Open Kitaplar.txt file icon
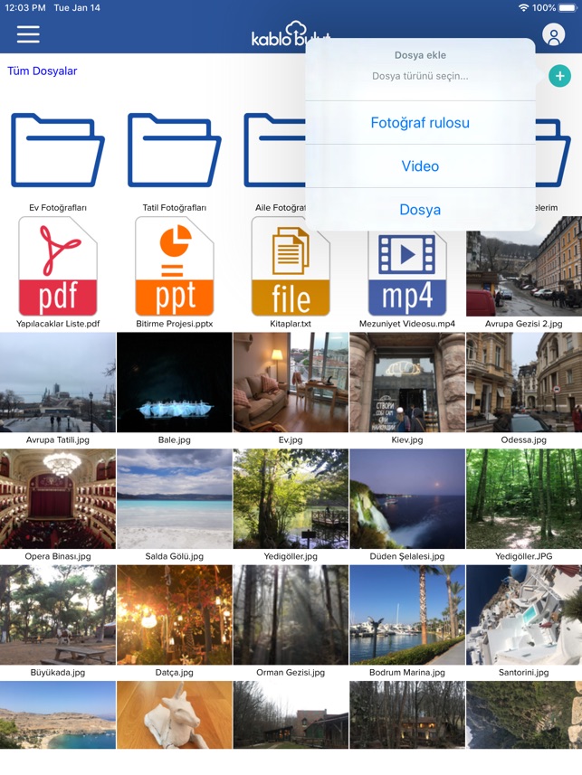This screenshot has width=582, height=775. [x=291, y=267]
